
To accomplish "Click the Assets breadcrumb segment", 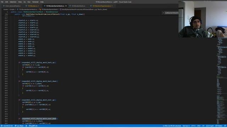I will (6, 10).
